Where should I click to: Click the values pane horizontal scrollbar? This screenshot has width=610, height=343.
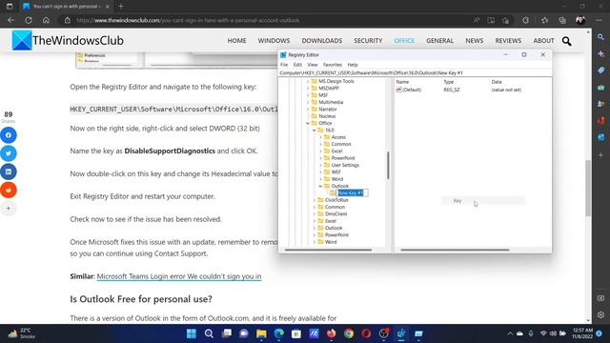tap(455, 250)
